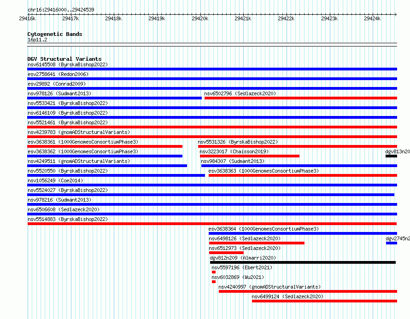Click the red bar of nsv6498126

[257, 243]
